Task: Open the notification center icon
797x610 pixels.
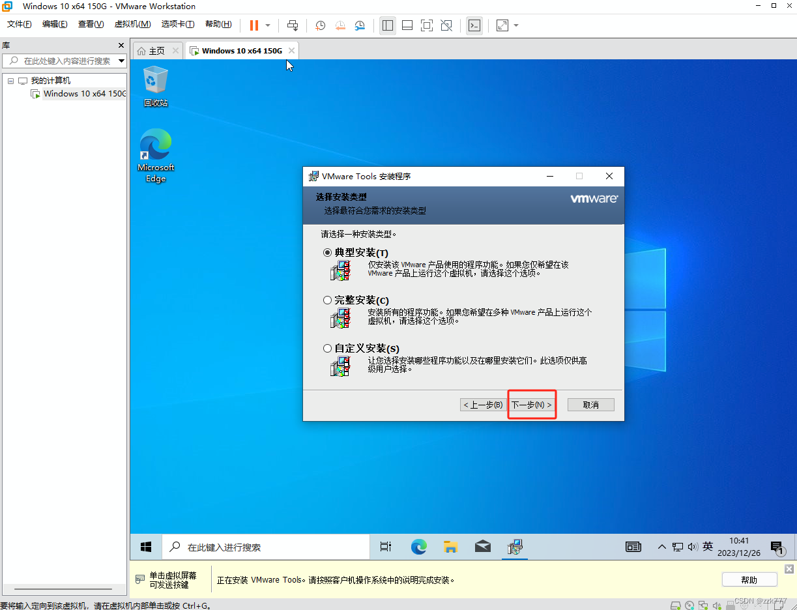Action: click(x=776, y=547)
